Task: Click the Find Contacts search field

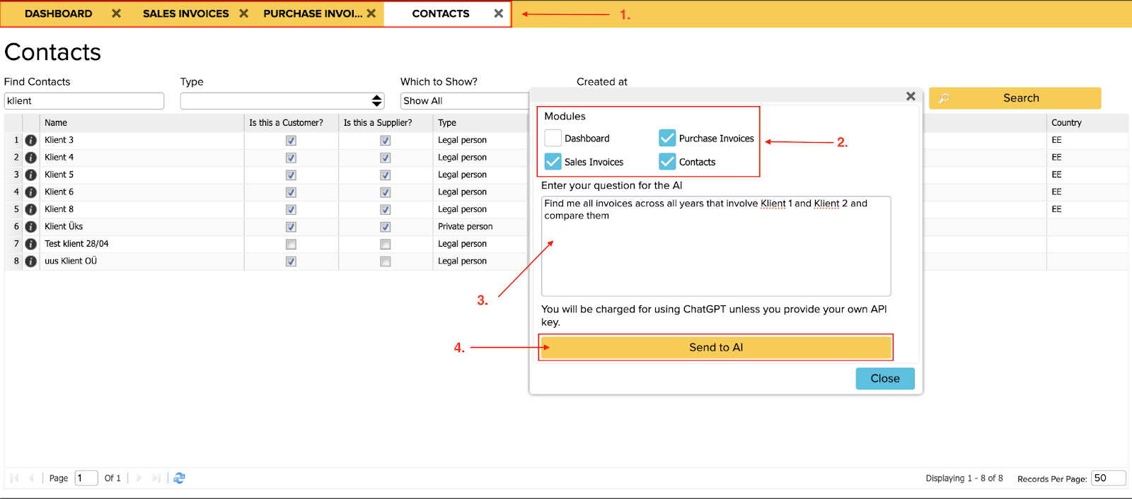Action: (83, 101)
